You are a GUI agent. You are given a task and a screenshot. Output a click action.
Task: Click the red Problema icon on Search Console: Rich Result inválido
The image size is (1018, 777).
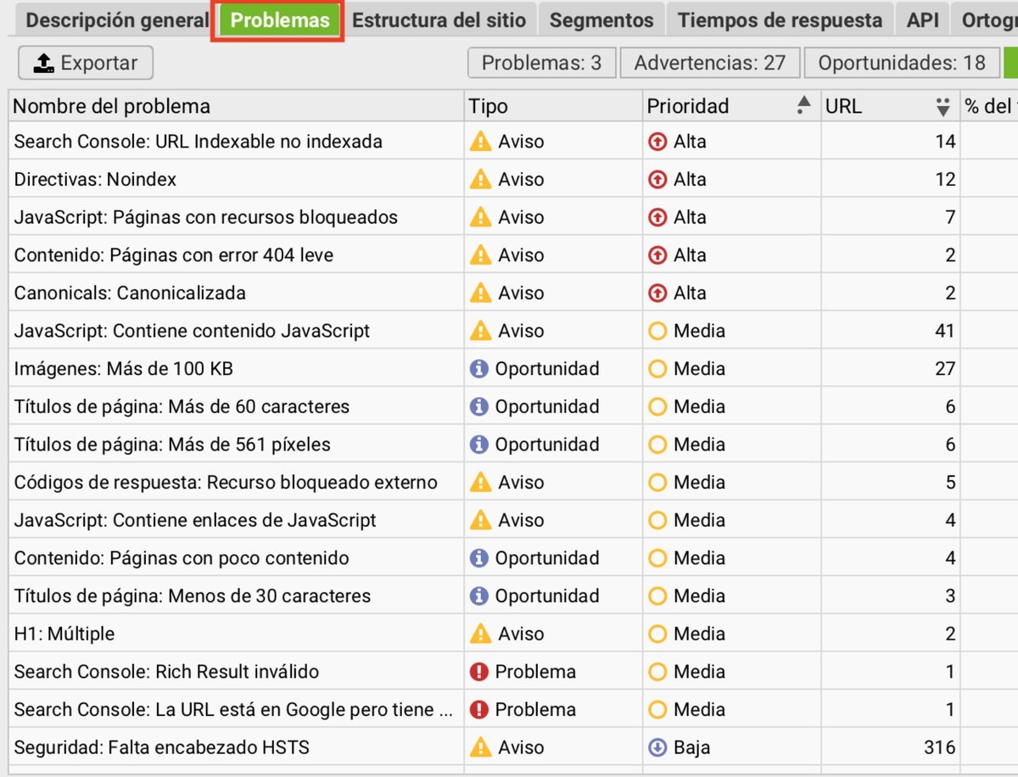tap(481, 670)
